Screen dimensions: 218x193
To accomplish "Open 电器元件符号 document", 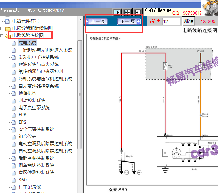I will [x=26, y=21].
